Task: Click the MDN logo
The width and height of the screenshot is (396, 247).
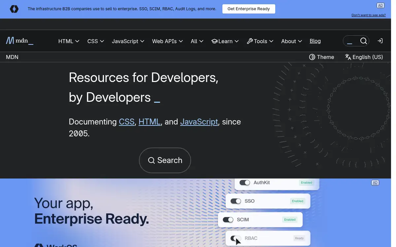Action: (x=20, y=41)
